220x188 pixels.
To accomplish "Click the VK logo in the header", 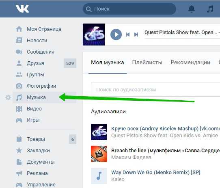I will [22, 9].
